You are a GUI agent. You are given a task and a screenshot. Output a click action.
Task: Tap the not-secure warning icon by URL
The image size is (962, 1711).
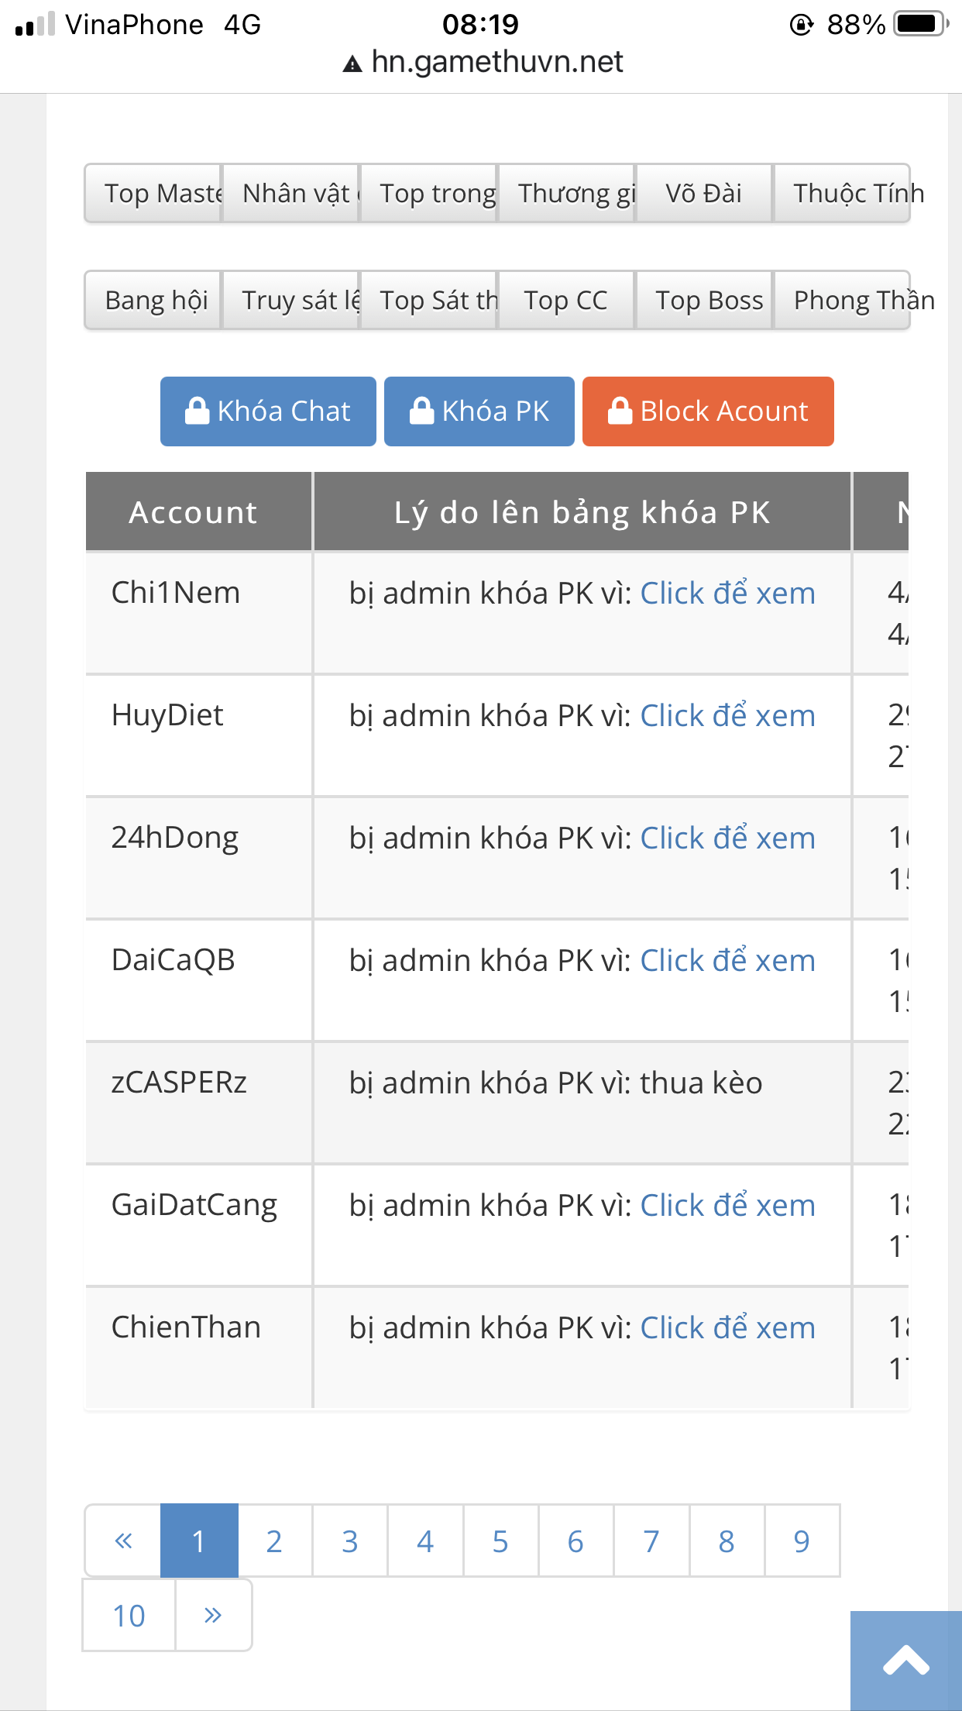pos(352,64)
